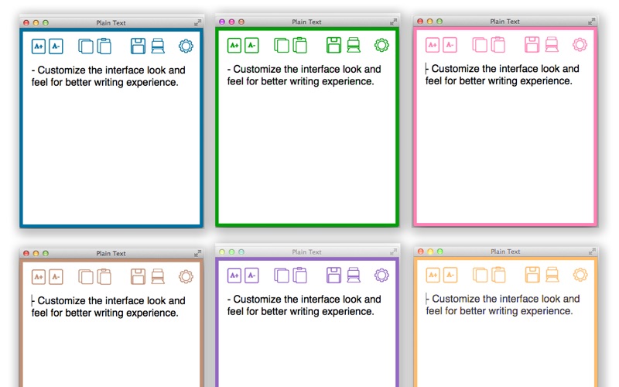Open settings gear in orange window

(x=580, y=275)
